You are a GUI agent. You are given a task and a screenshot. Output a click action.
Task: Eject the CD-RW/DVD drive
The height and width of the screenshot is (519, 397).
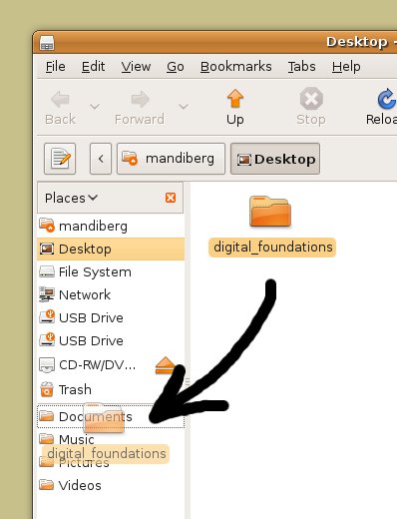(166, 365)
